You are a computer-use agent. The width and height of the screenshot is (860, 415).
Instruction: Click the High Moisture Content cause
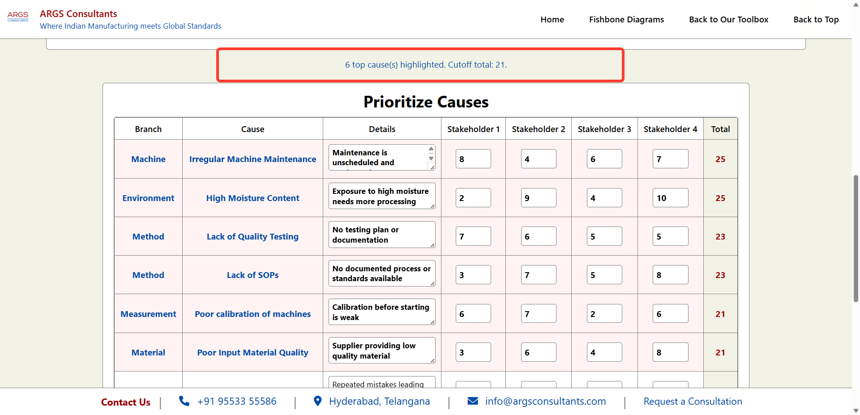pyautogui.click(x=252, y=198)
